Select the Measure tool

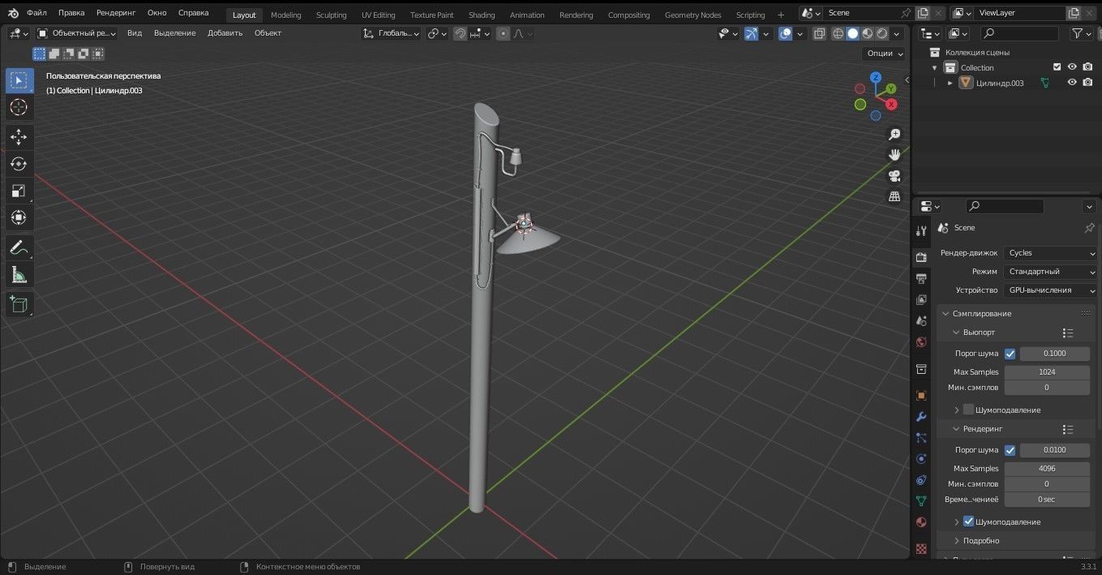[x=19, y=274]
